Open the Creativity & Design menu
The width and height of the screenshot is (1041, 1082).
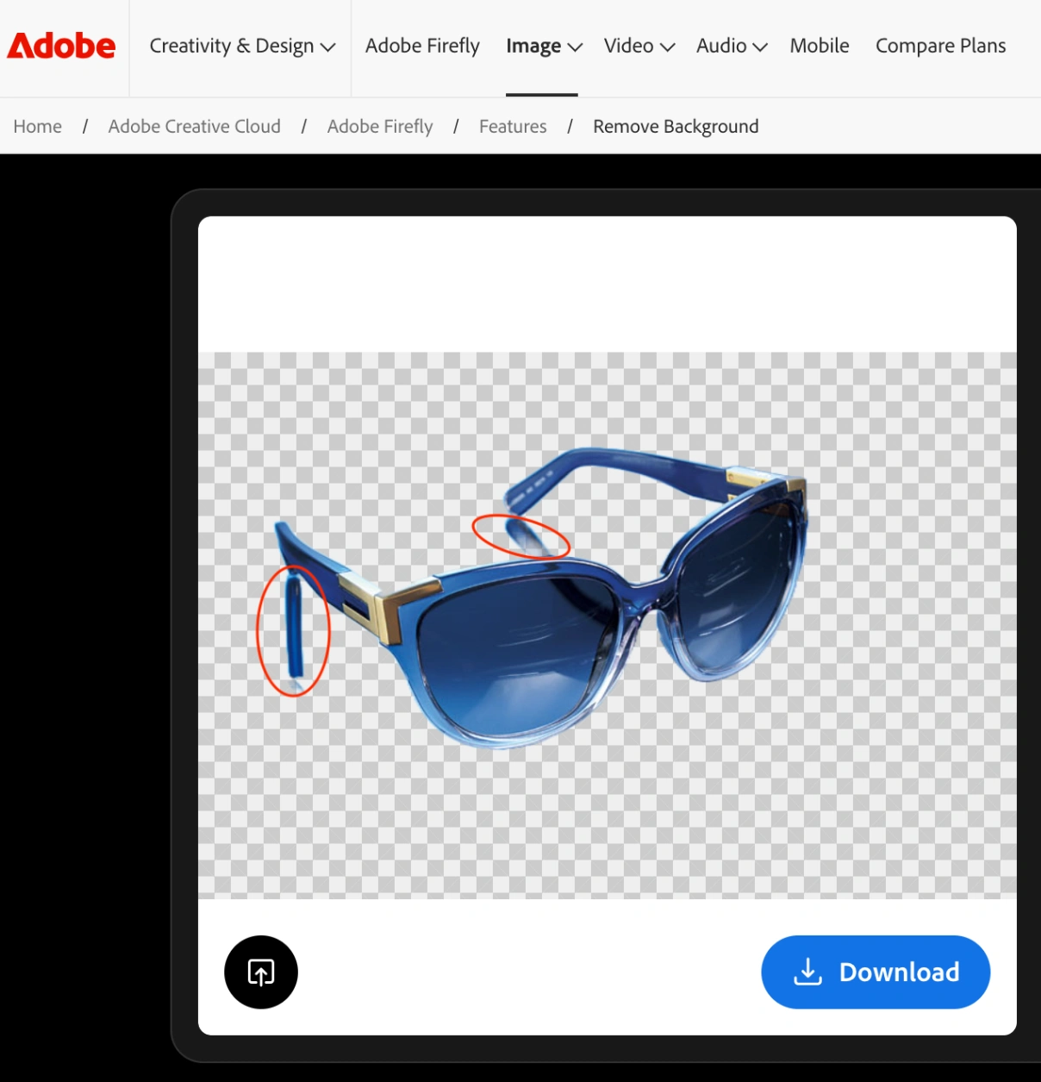[x=242, y=47]
